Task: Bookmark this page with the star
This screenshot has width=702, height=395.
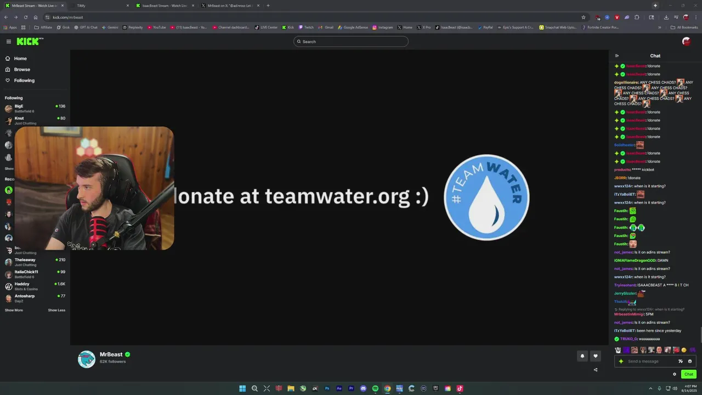Action: click(x=584, y=17)
